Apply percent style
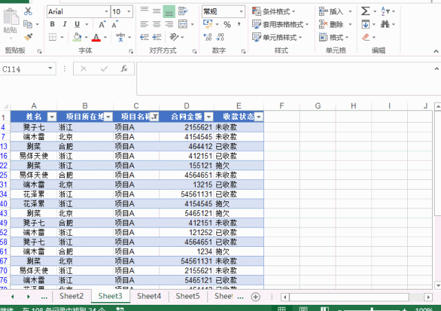Screen dimensions: 441x311 [227, 25]
